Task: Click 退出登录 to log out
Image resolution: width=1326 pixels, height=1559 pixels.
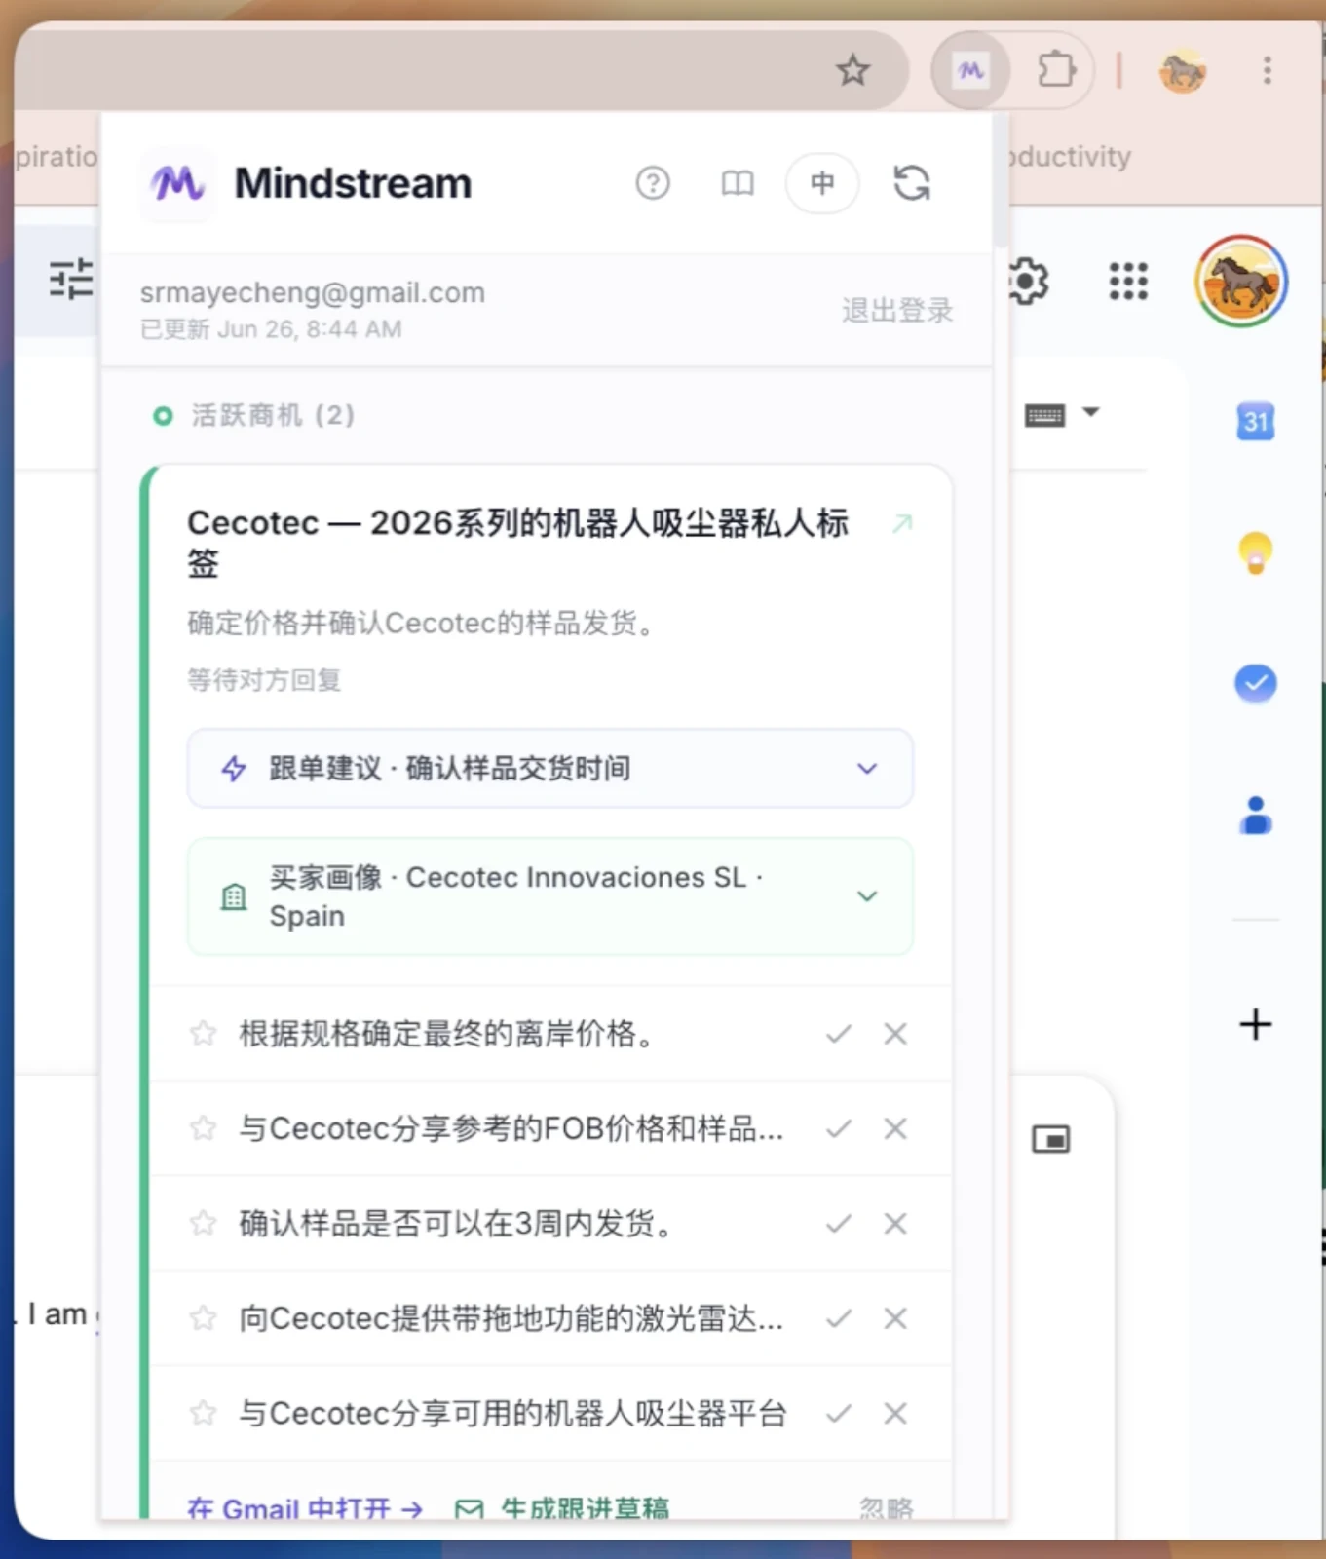Action: click(x=897, y=310)
